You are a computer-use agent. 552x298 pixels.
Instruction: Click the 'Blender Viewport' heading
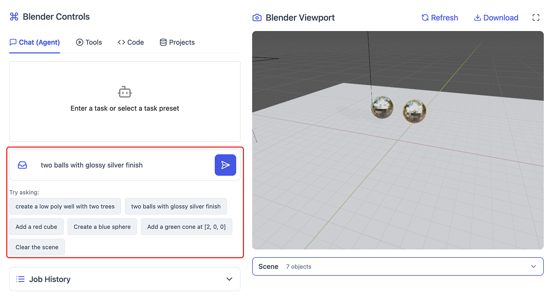click(x=300, y=17)
